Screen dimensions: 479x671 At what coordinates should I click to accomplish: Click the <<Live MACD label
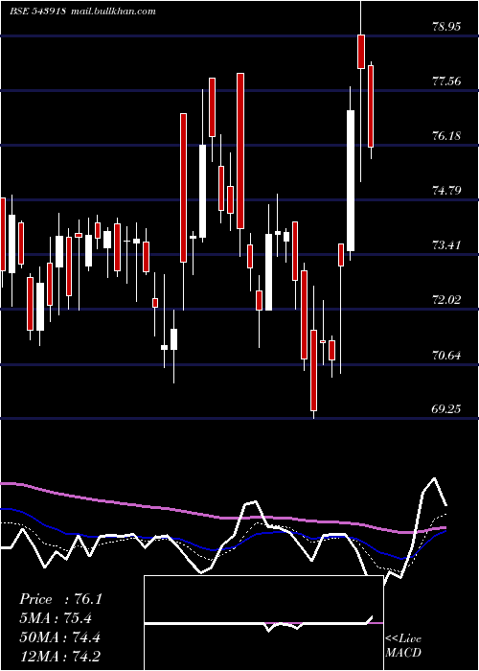403,645
